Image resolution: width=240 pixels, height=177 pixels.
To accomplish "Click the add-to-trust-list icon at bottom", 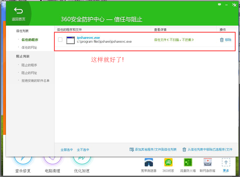I will pyautogui.click(x=132, y=150).
